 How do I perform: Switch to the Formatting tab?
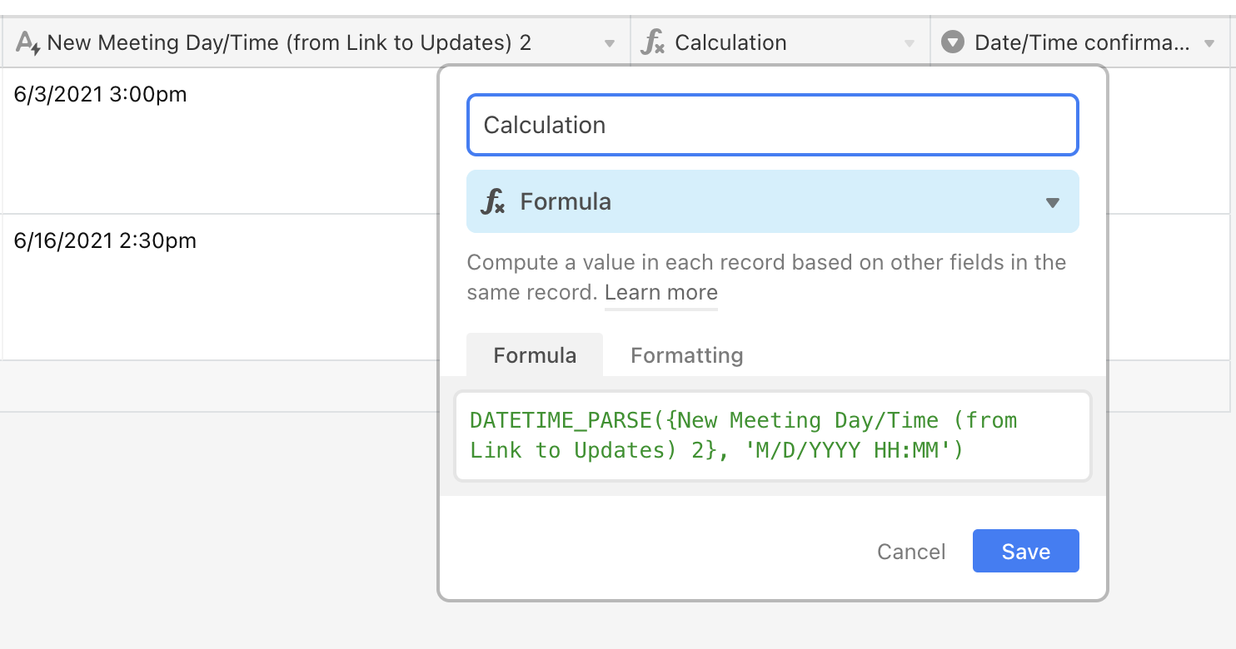click(x=686, y=355)
